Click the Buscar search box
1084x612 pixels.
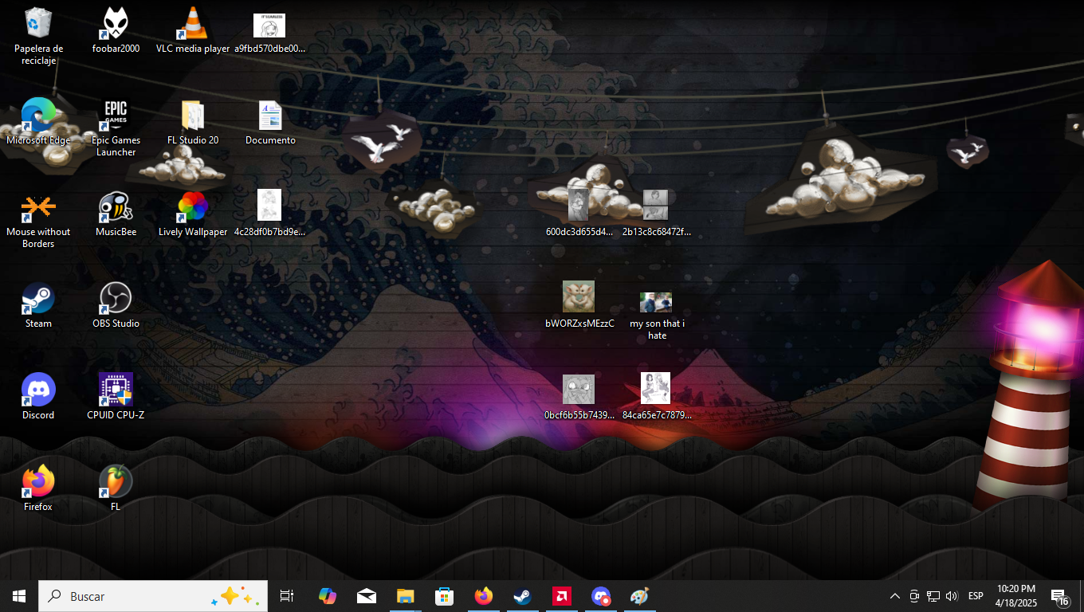[x=153, y=596]
